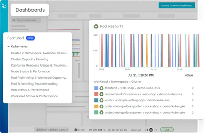Select the 12H time range
Viewport: 204px width, 133px height.
(x=109, y=130)
